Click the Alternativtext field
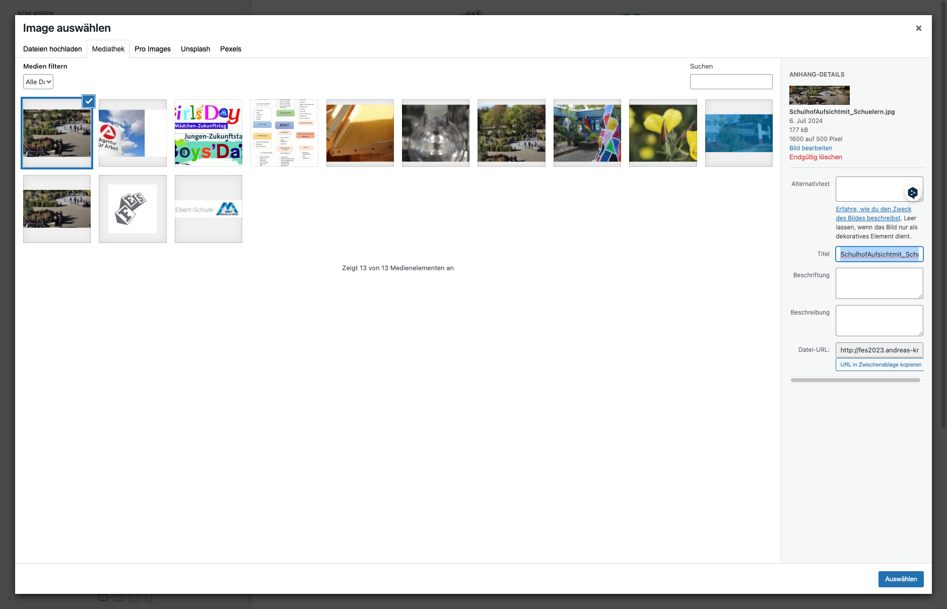This screenshot has width=947, height=609. (880, 189)
